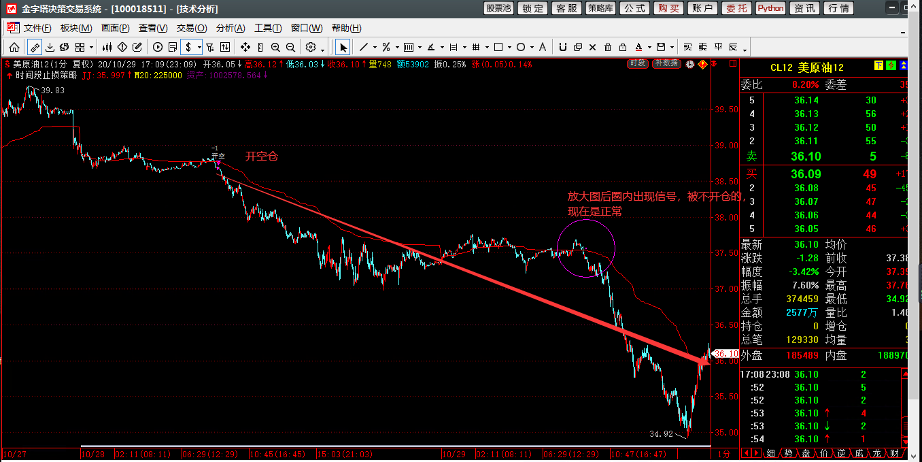Image resolution: width=922 pixels, height=462 pixels.
Task: Click the horizontal scrollbar below the chart
Action: 394,447
